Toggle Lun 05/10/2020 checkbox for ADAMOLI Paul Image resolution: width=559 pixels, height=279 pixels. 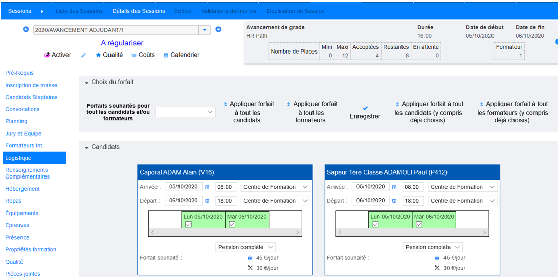[375, 224]
